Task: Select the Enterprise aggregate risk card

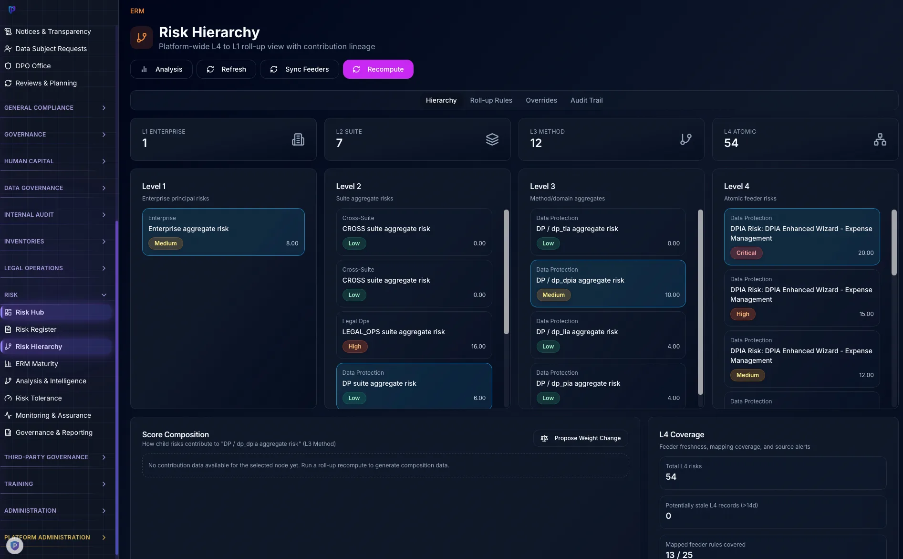Action: click(223, 232)
